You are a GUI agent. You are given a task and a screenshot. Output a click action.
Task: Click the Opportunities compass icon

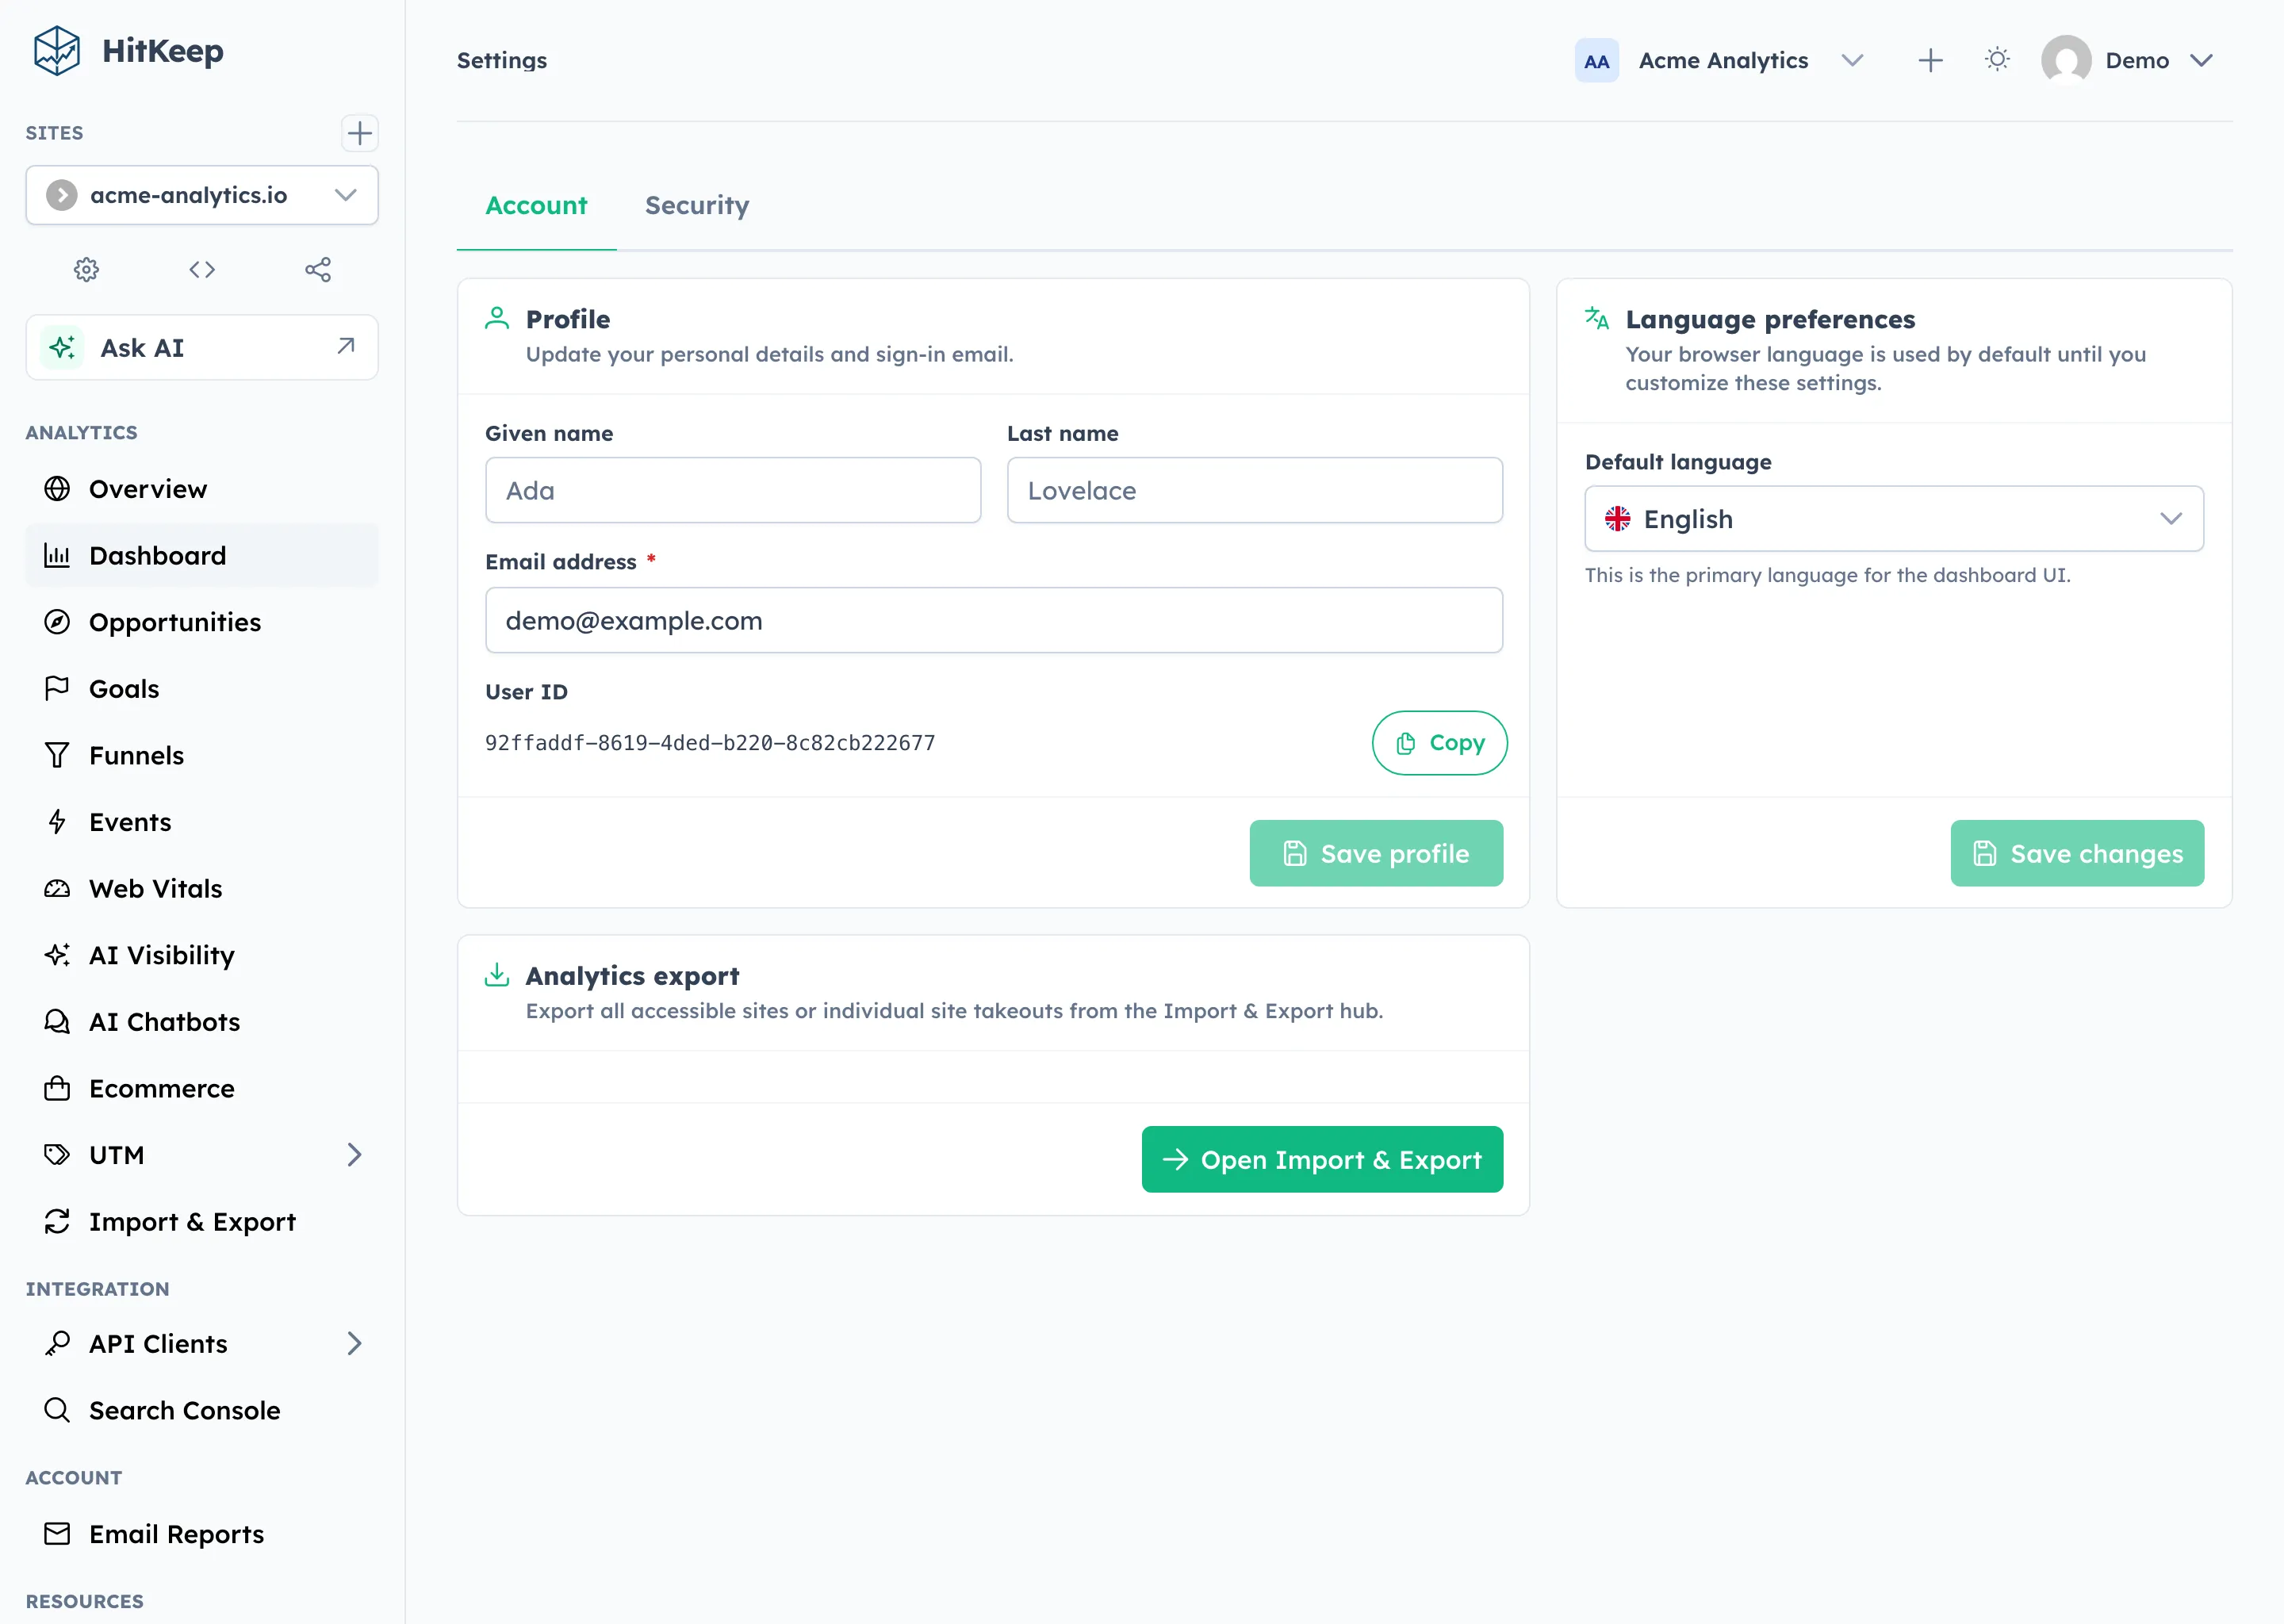click(57, 622)
